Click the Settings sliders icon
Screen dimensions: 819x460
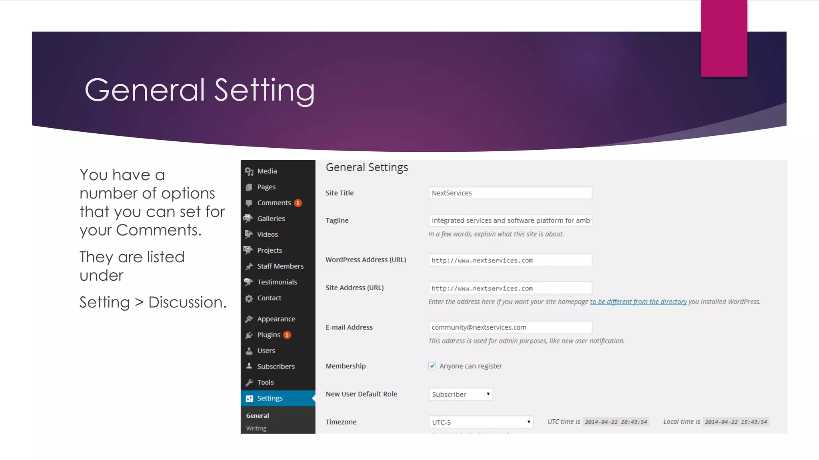pos(250,399)
